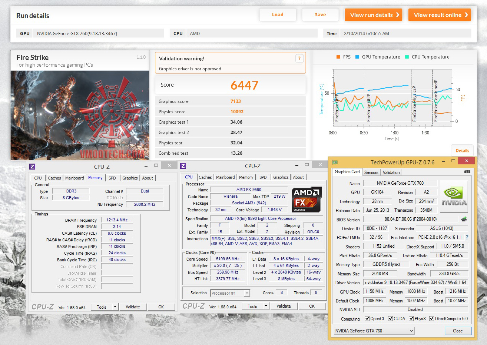Click the CPU-Z icon in the Processor window title bar
This screenshot has width=487, height=345.
coord(183,166)
